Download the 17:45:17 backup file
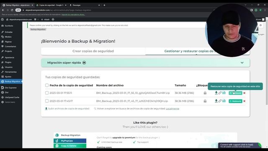 [216, 101]
